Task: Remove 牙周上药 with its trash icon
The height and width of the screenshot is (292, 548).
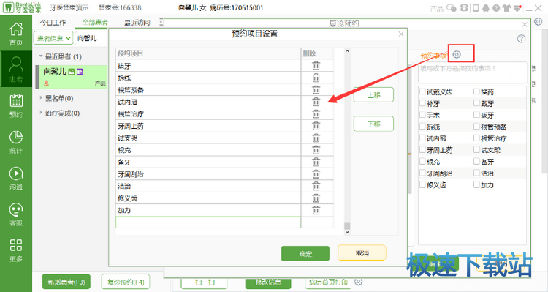Action: pos(316,126)
